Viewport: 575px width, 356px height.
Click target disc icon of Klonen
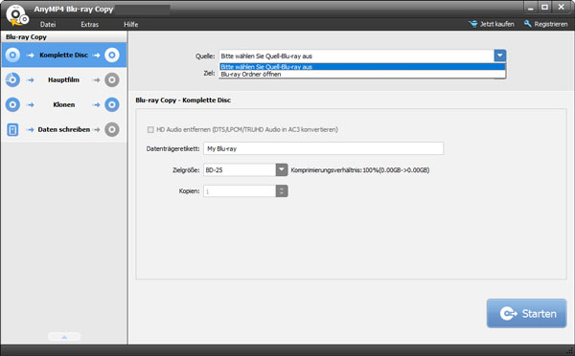click(x=112, y=104)
